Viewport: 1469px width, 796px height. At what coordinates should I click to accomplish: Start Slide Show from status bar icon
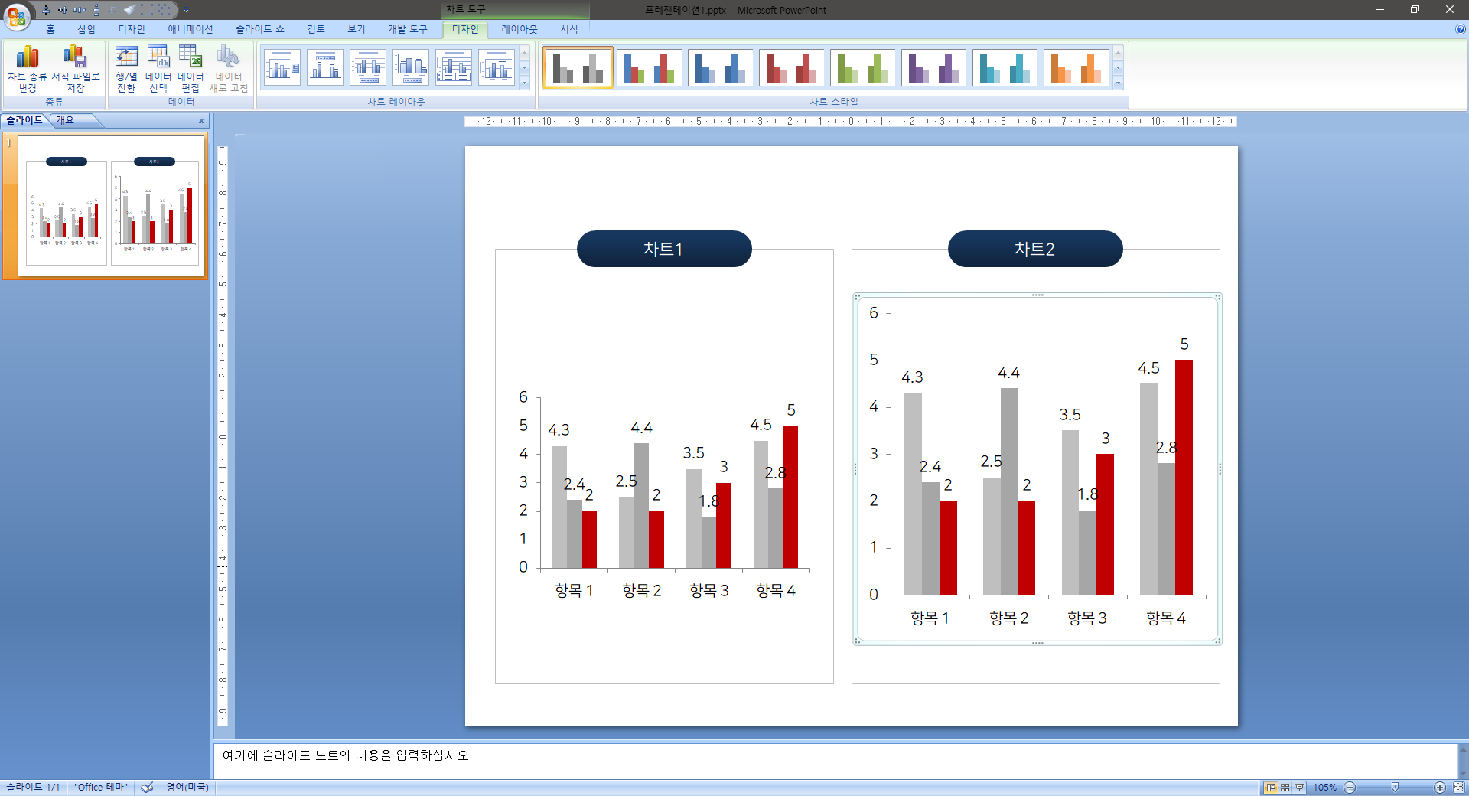[x=1300, y=788]
